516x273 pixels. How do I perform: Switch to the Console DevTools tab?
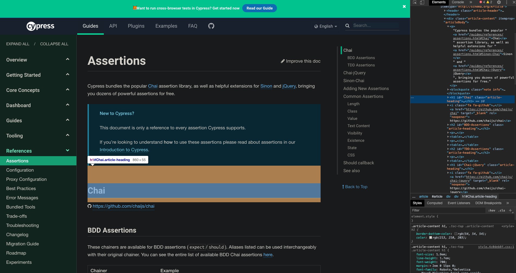coord(458,2)
